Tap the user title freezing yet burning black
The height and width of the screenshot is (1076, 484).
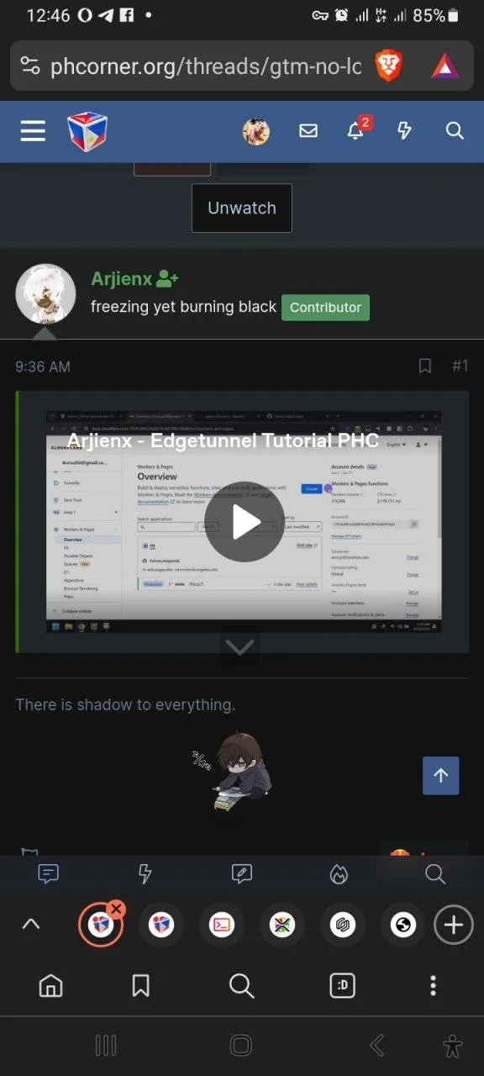(183, 308)
